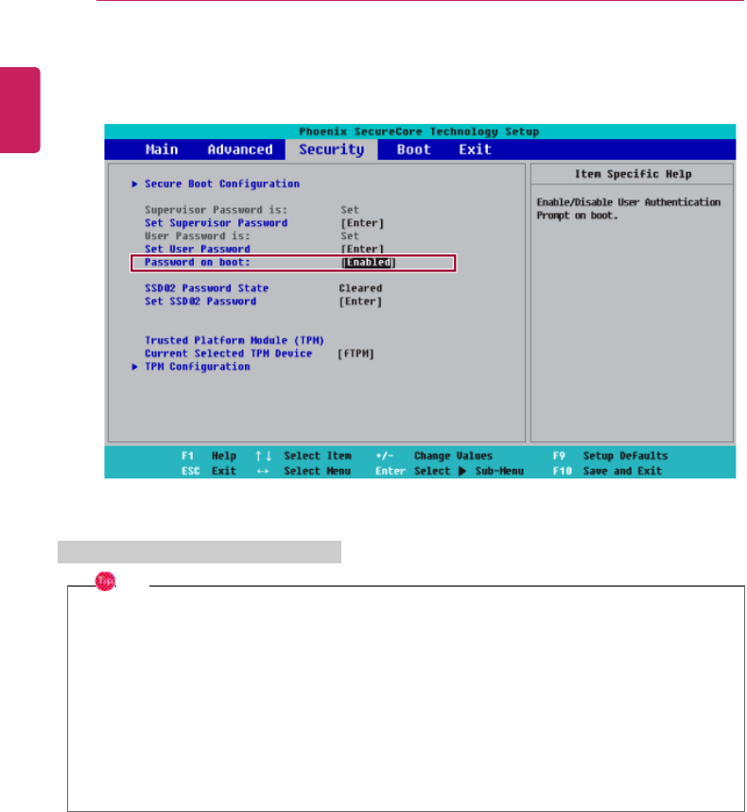The image size is (747, 812).
Task: Open the Main menu tab
Action: tap(162, 149)
